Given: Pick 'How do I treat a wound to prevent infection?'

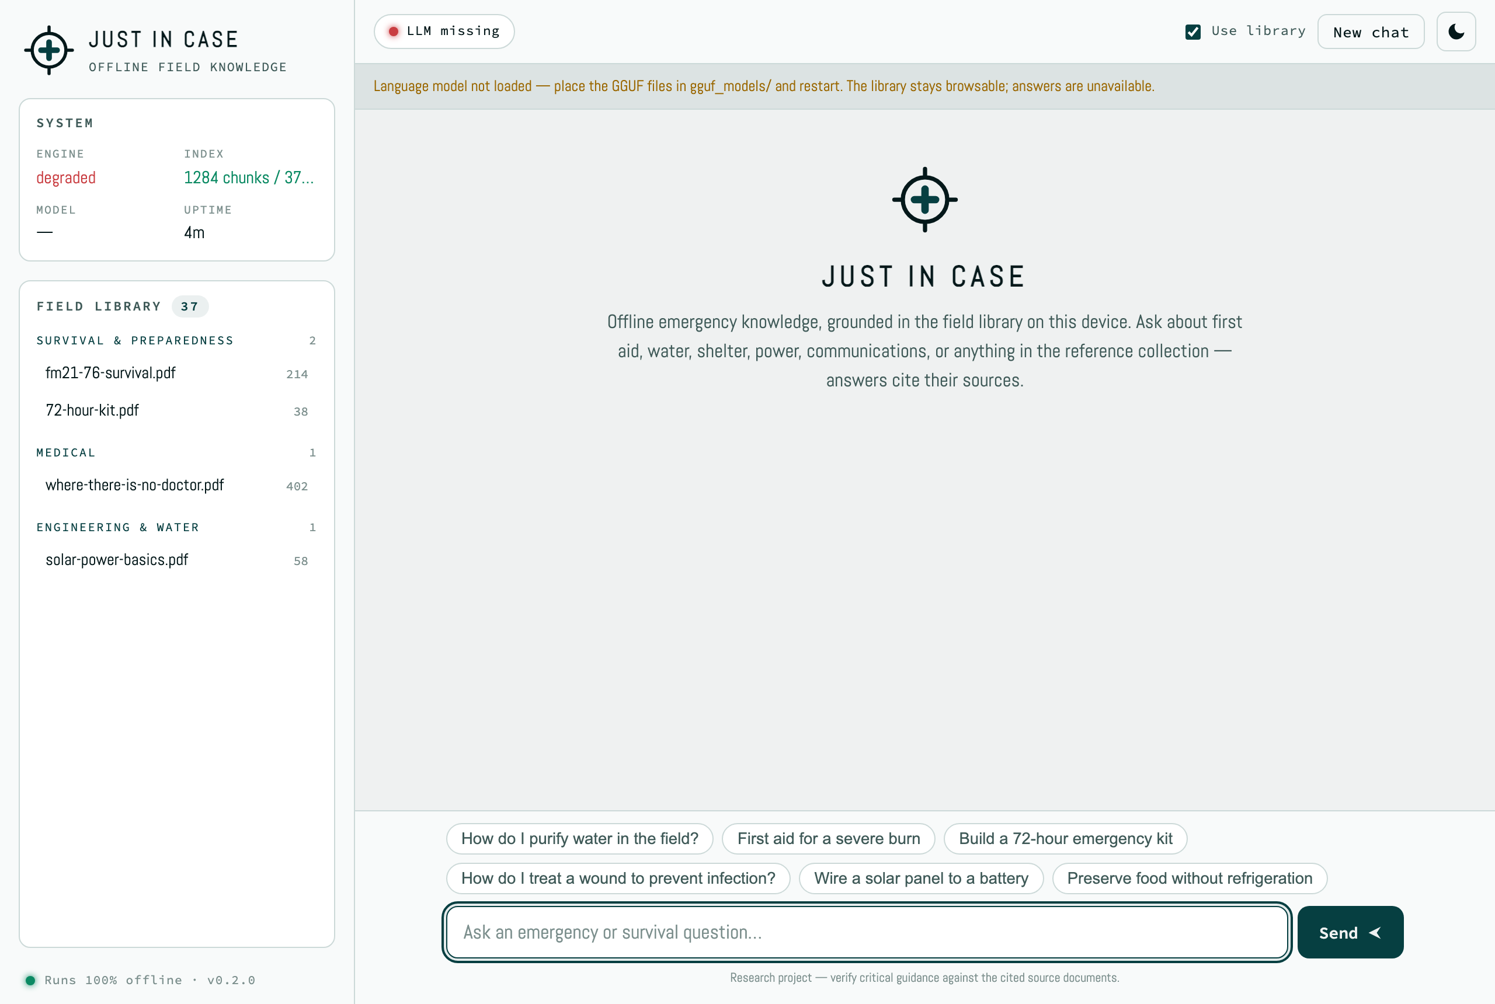Looking at the screenshot, I should 618,878.
